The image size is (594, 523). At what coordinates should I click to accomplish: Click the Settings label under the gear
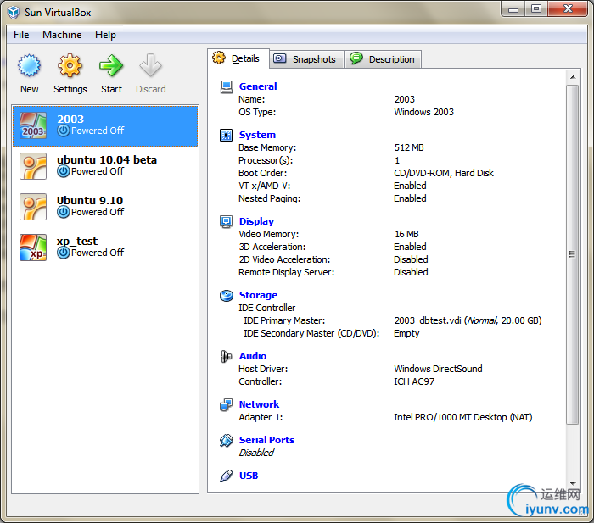point(70,89)
